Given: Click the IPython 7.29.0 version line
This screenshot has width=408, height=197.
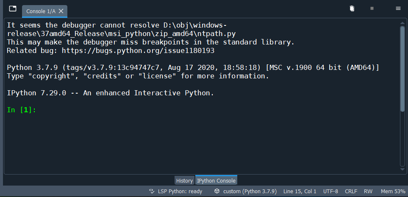Looking at the screenshot, I should pos(110,93).
